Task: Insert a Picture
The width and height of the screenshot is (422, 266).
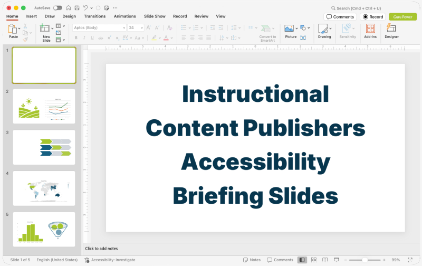Action: (x=291, y=32)
